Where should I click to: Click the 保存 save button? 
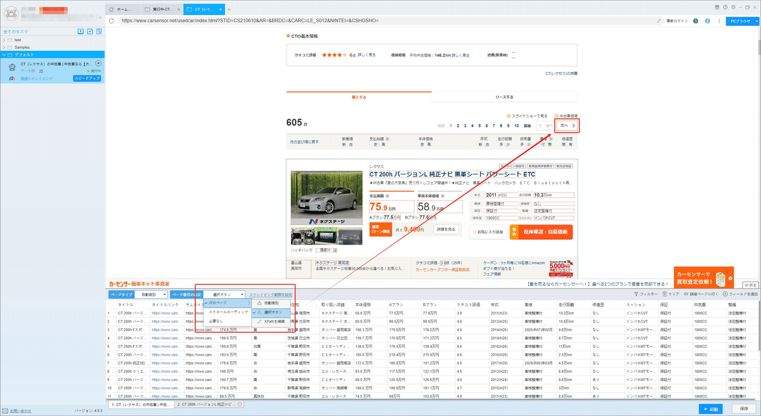[745, 409]
